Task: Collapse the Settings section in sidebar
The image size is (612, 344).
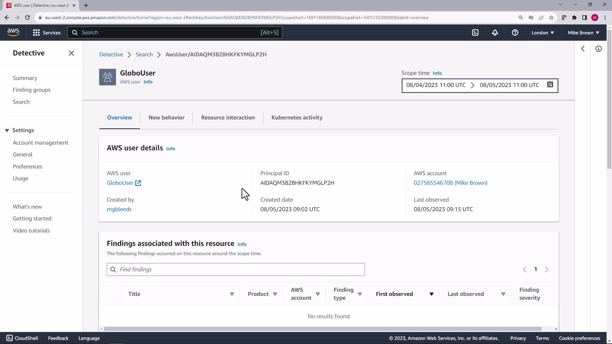Action: (x=7, y=130)
